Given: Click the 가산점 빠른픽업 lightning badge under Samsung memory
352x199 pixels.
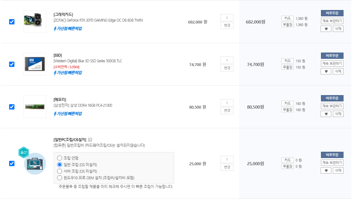Looking at the screenshot, I should click(68, 114).
